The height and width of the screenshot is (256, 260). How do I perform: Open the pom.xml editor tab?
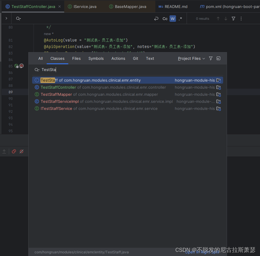(x=229, y=6)
